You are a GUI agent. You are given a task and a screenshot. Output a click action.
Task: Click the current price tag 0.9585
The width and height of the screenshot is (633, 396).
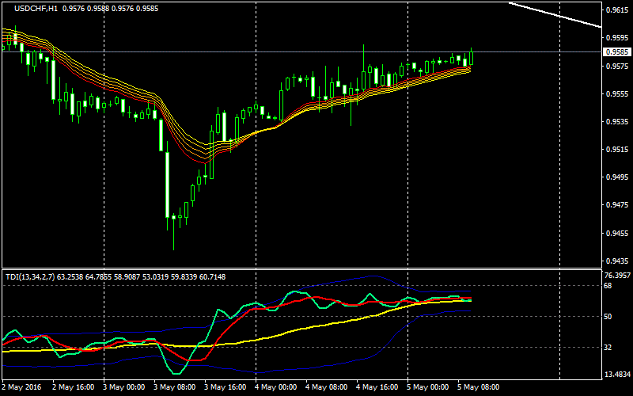tap(616, 52)
